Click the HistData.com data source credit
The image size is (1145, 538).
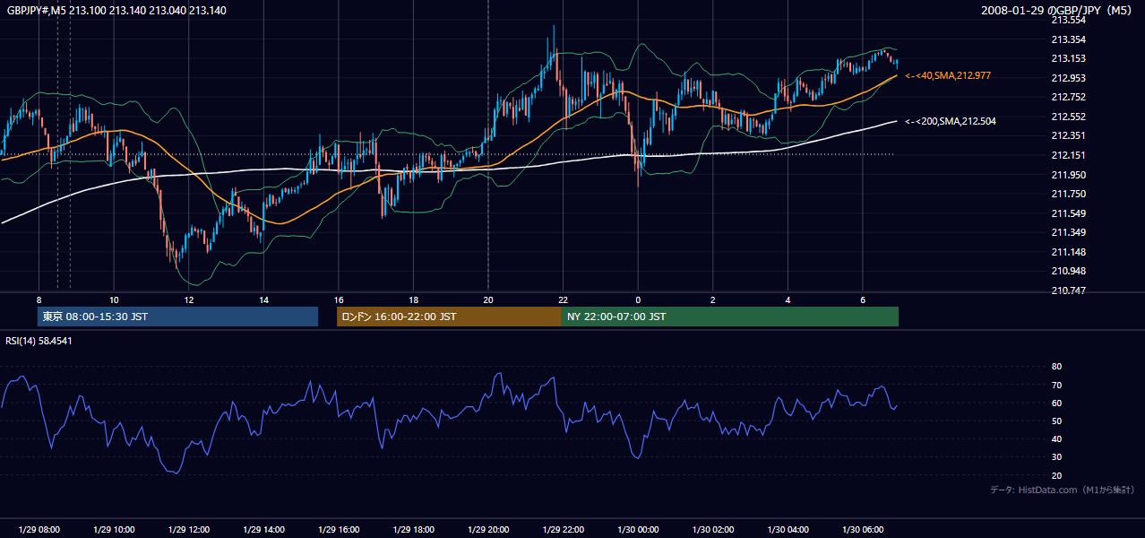[x=1063, y=490]
